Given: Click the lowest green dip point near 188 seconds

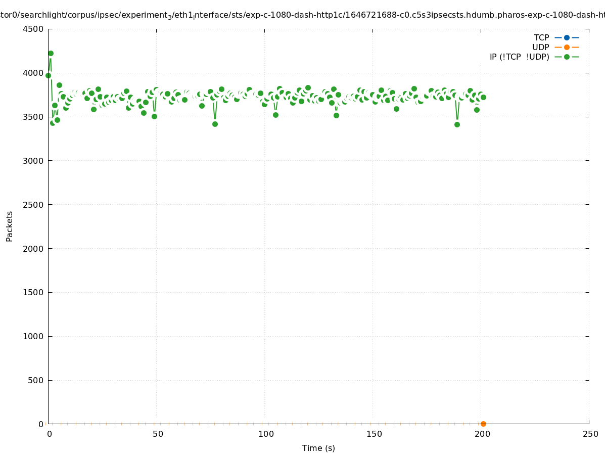Looking at the screenshot, I should [x=457, y=124].
